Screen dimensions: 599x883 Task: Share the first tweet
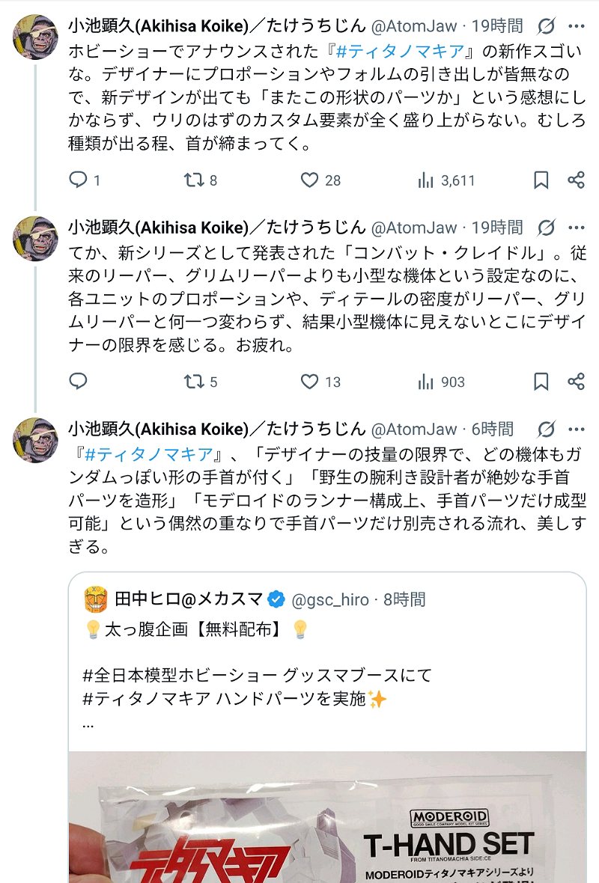[576, 180]
